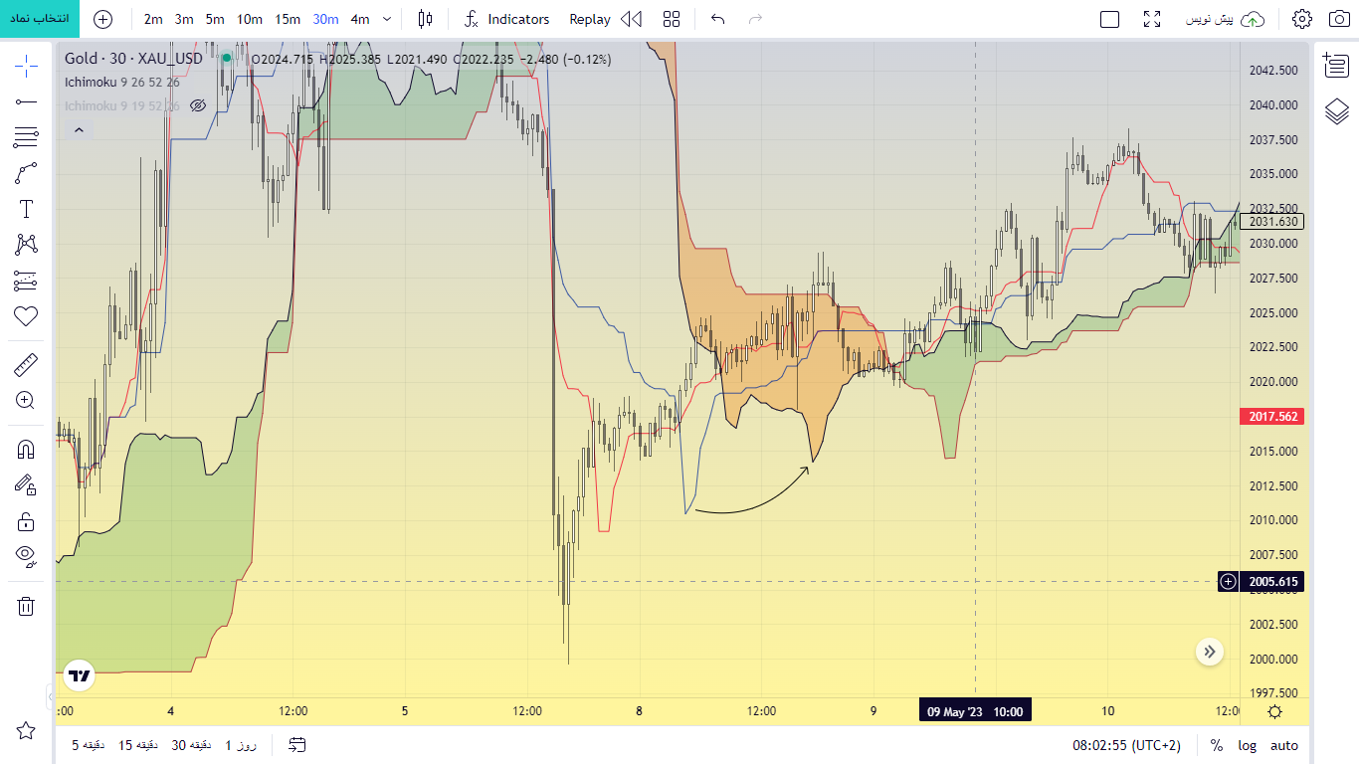The height and width of the screenshot is (764, 1359).
Task: Switch to 4m timeframe
Action: pos(360,19)
